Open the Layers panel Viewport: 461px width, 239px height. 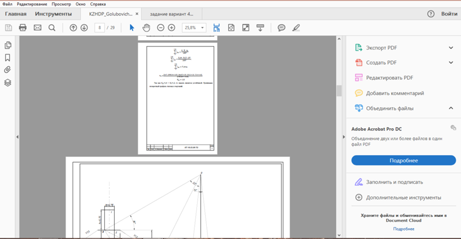tap(7, 83)
